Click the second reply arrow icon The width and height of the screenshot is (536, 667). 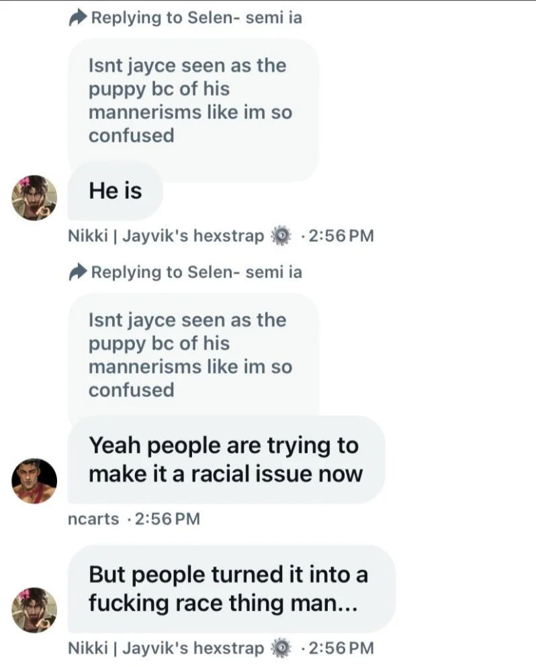coord(78,272)
